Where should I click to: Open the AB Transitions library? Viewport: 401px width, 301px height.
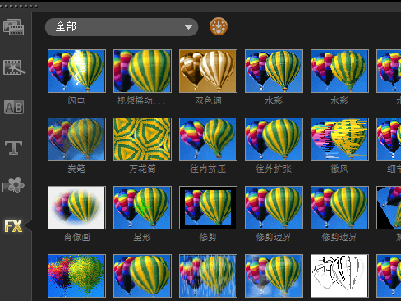tap(14, 107)
